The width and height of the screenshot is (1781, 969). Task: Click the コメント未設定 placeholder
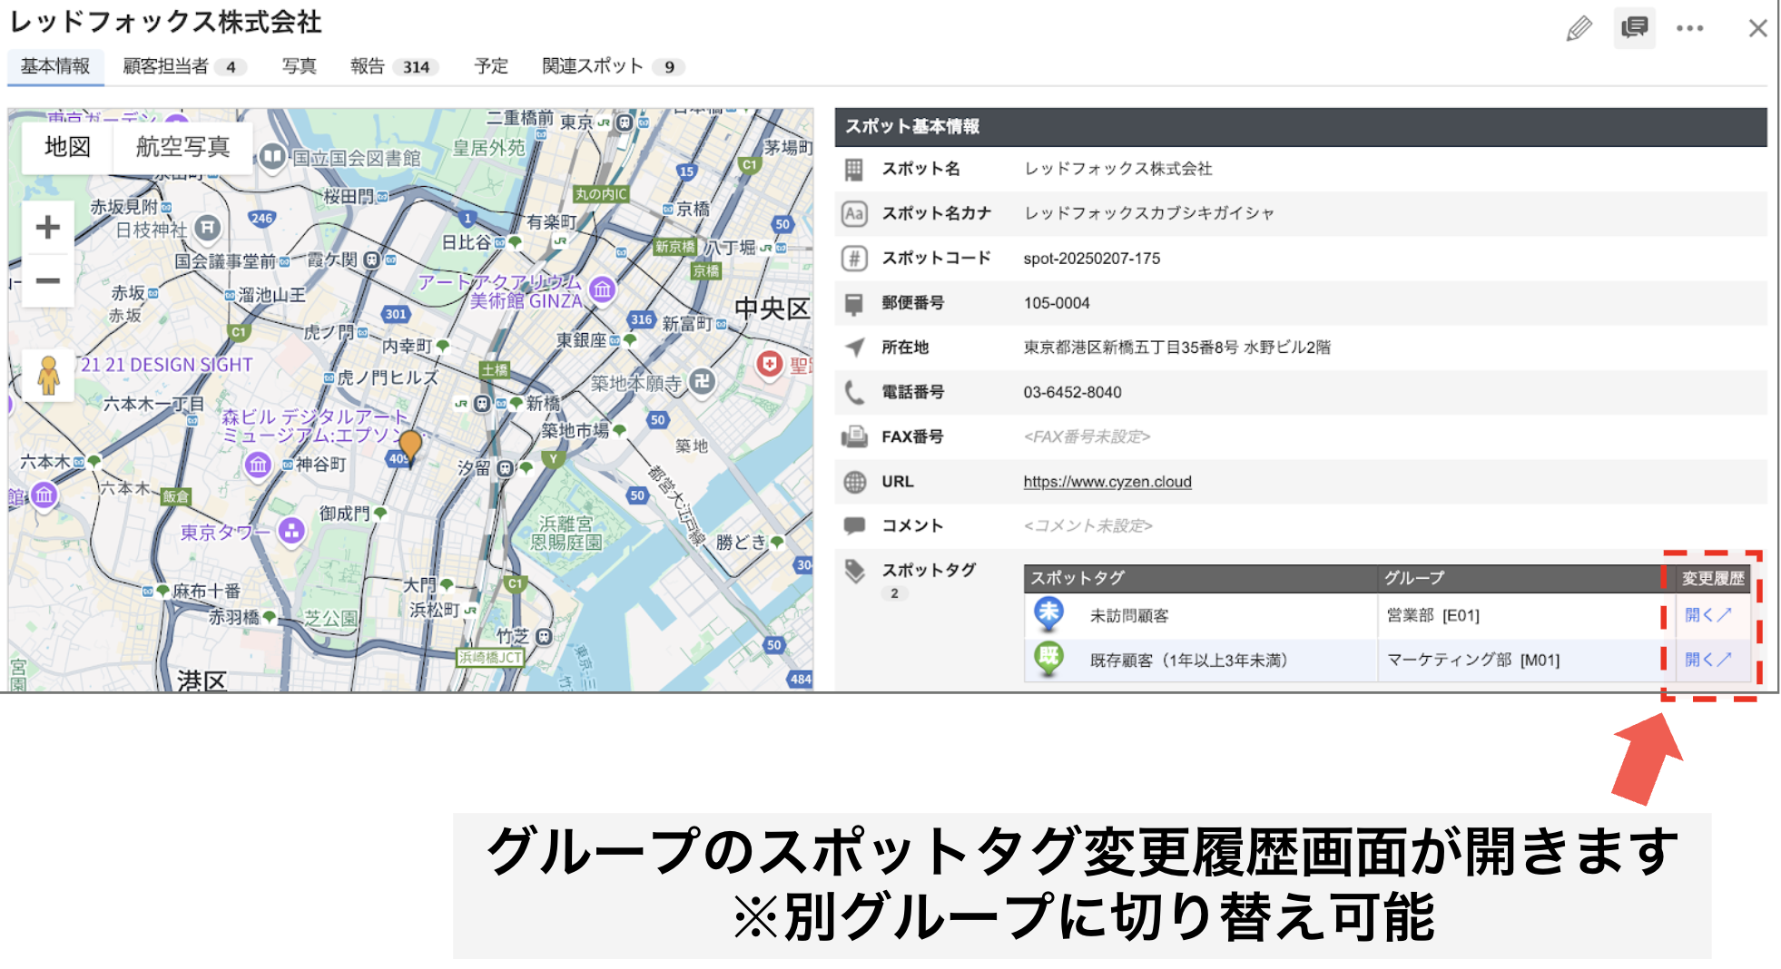pos(1087,525)
